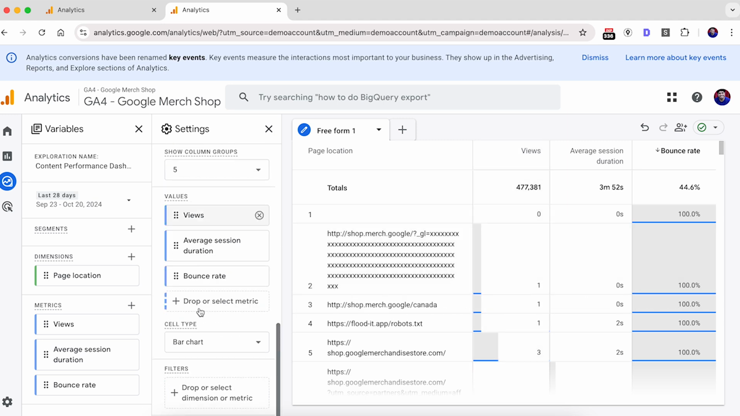Remove the Views value chip
740x416 pixels.
point(259,215)
